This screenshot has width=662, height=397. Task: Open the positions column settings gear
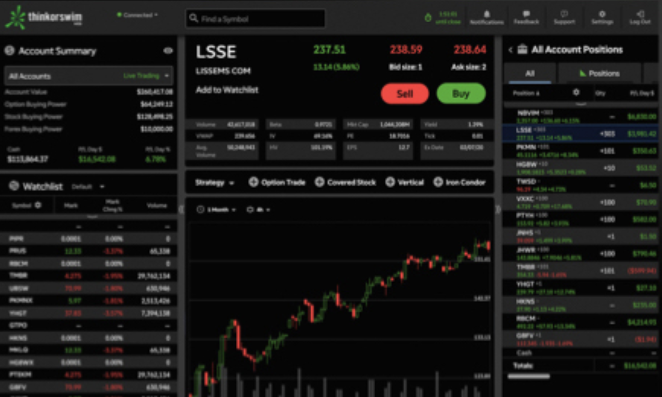coord(576,92)
